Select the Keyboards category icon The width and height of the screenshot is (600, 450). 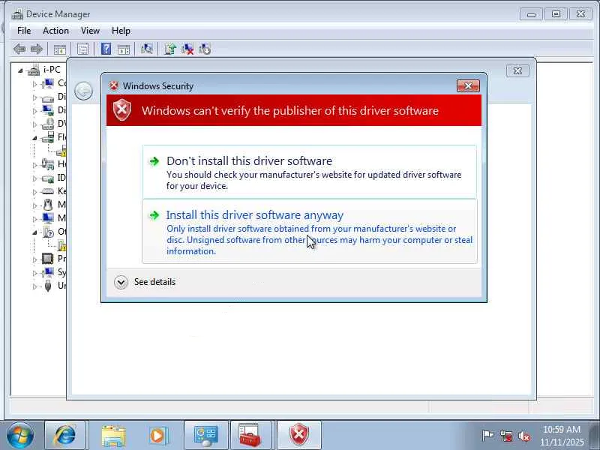(48, 191)
